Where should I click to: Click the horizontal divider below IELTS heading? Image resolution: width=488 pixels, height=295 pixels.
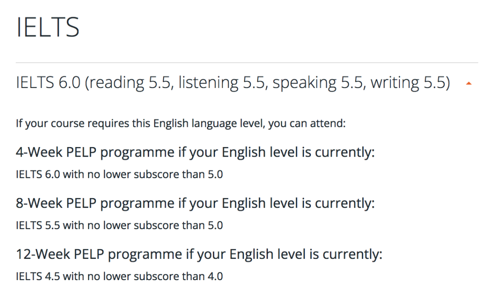click(x=247, y=63)
